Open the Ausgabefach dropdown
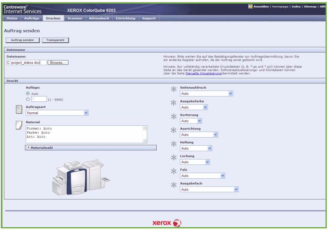This screenshot has height=230, width=328. click(209, 189)
